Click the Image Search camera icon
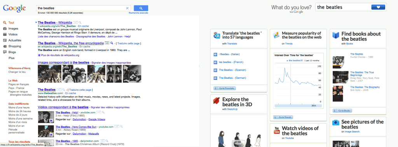 [x=335, y=123]
